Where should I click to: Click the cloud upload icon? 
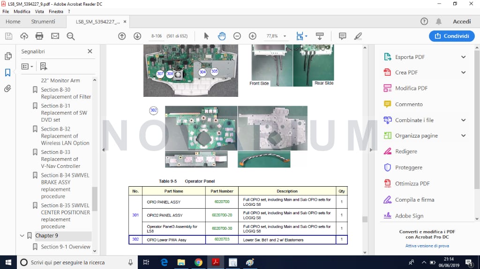coord(24,36)
